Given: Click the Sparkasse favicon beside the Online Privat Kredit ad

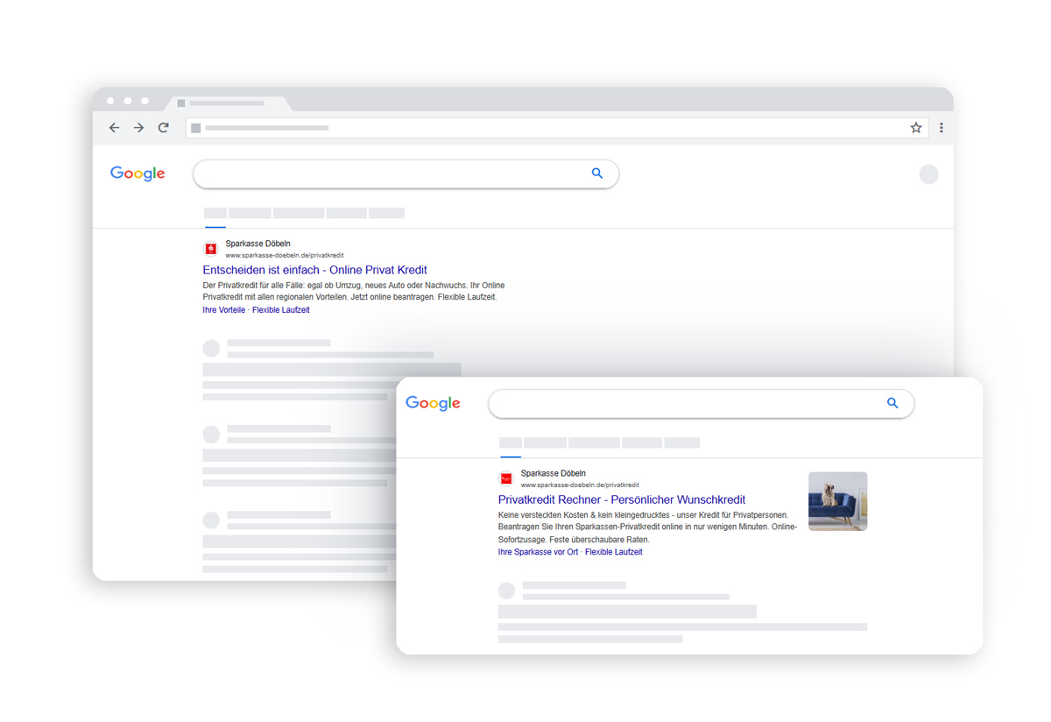Looking at the screenshot, I should pyautogui.click(x=211, y=249).
